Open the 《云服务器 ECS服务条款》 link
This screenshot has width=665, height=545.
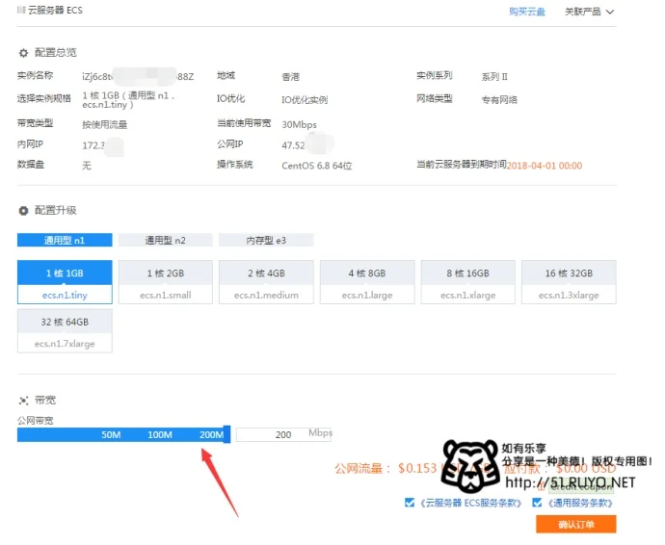pyautogui.click(x=470, y=503)
